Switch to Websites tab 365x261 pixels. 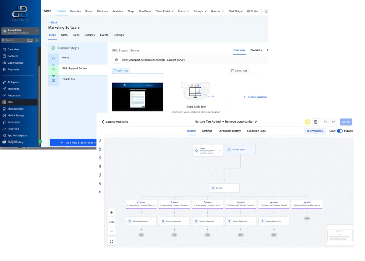(75, 11)
